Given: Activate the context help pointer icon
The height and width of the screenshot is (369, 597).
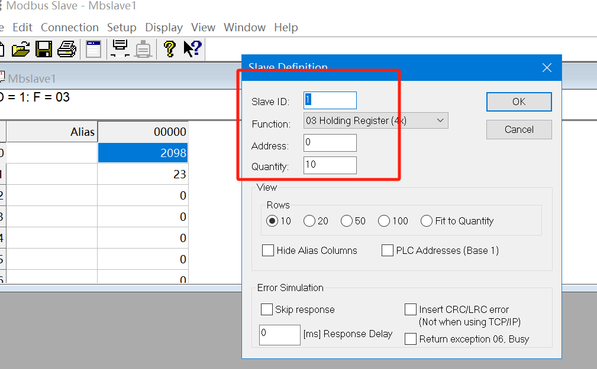Looking at the screenshot, I should pyautogui.click(x=192, y=49).
